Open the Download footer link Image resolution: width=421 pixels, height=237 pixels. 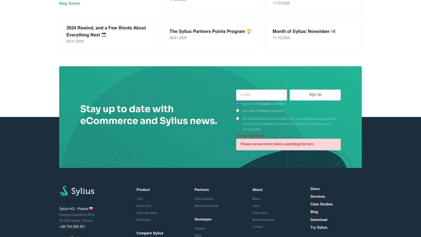click(x=319, y=220)
